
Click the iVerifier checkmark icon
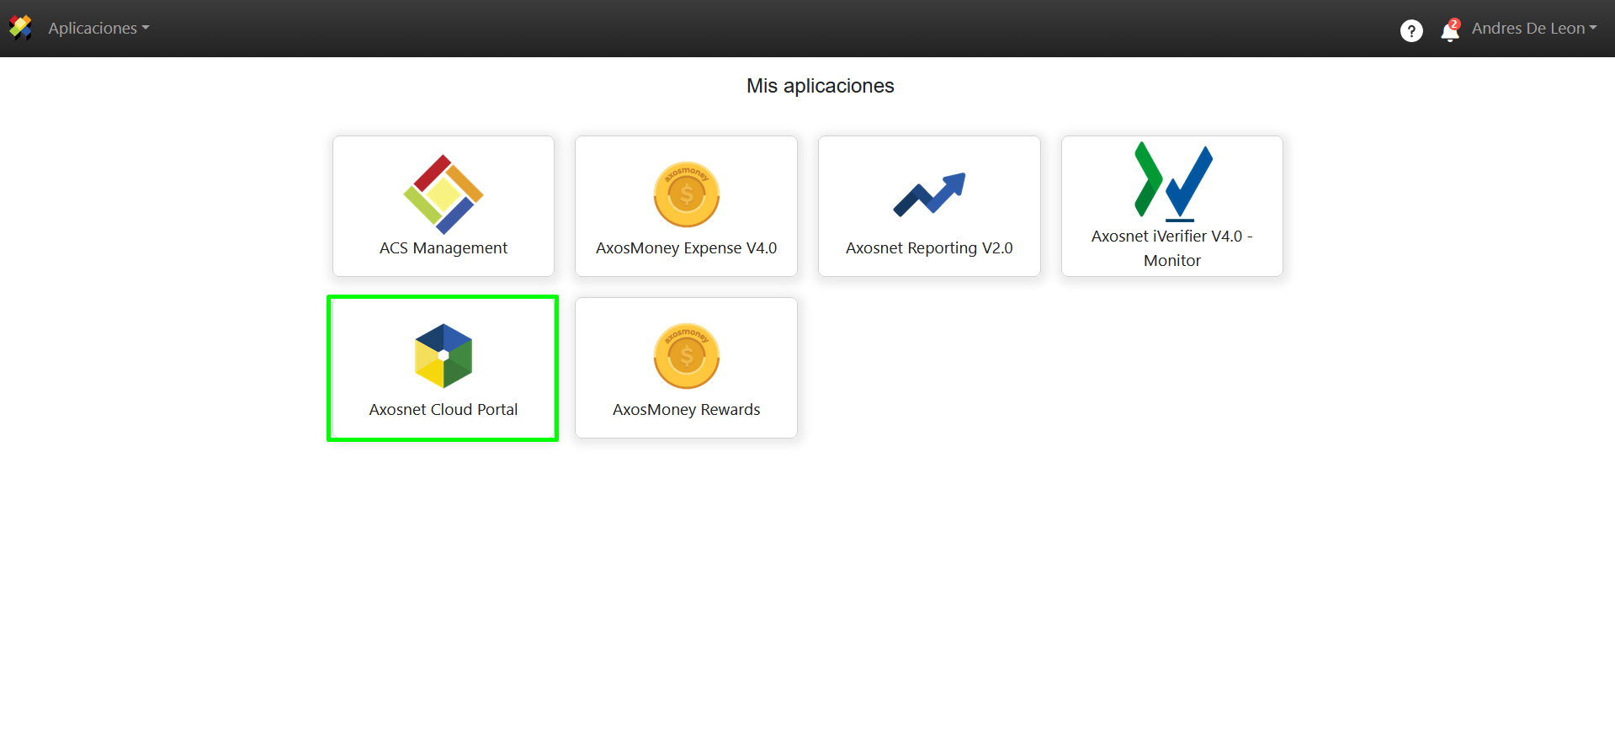(x=1172, y=181)
